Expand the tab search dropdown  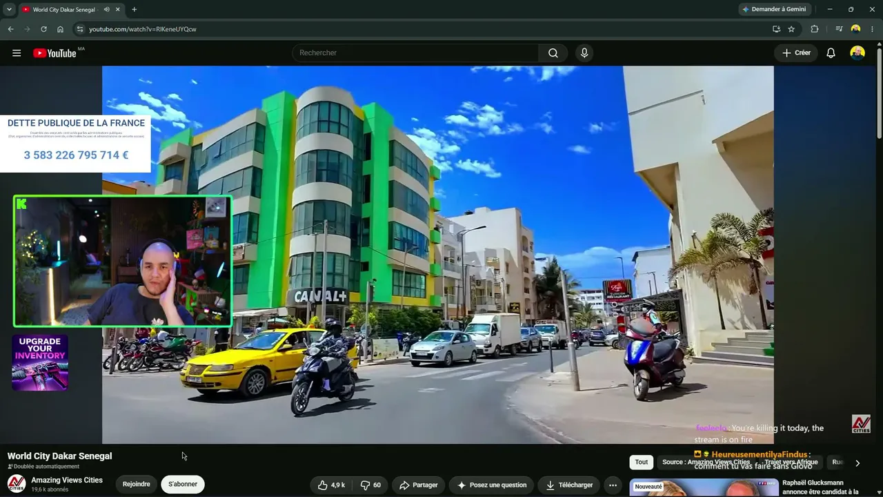coord(9,10)
